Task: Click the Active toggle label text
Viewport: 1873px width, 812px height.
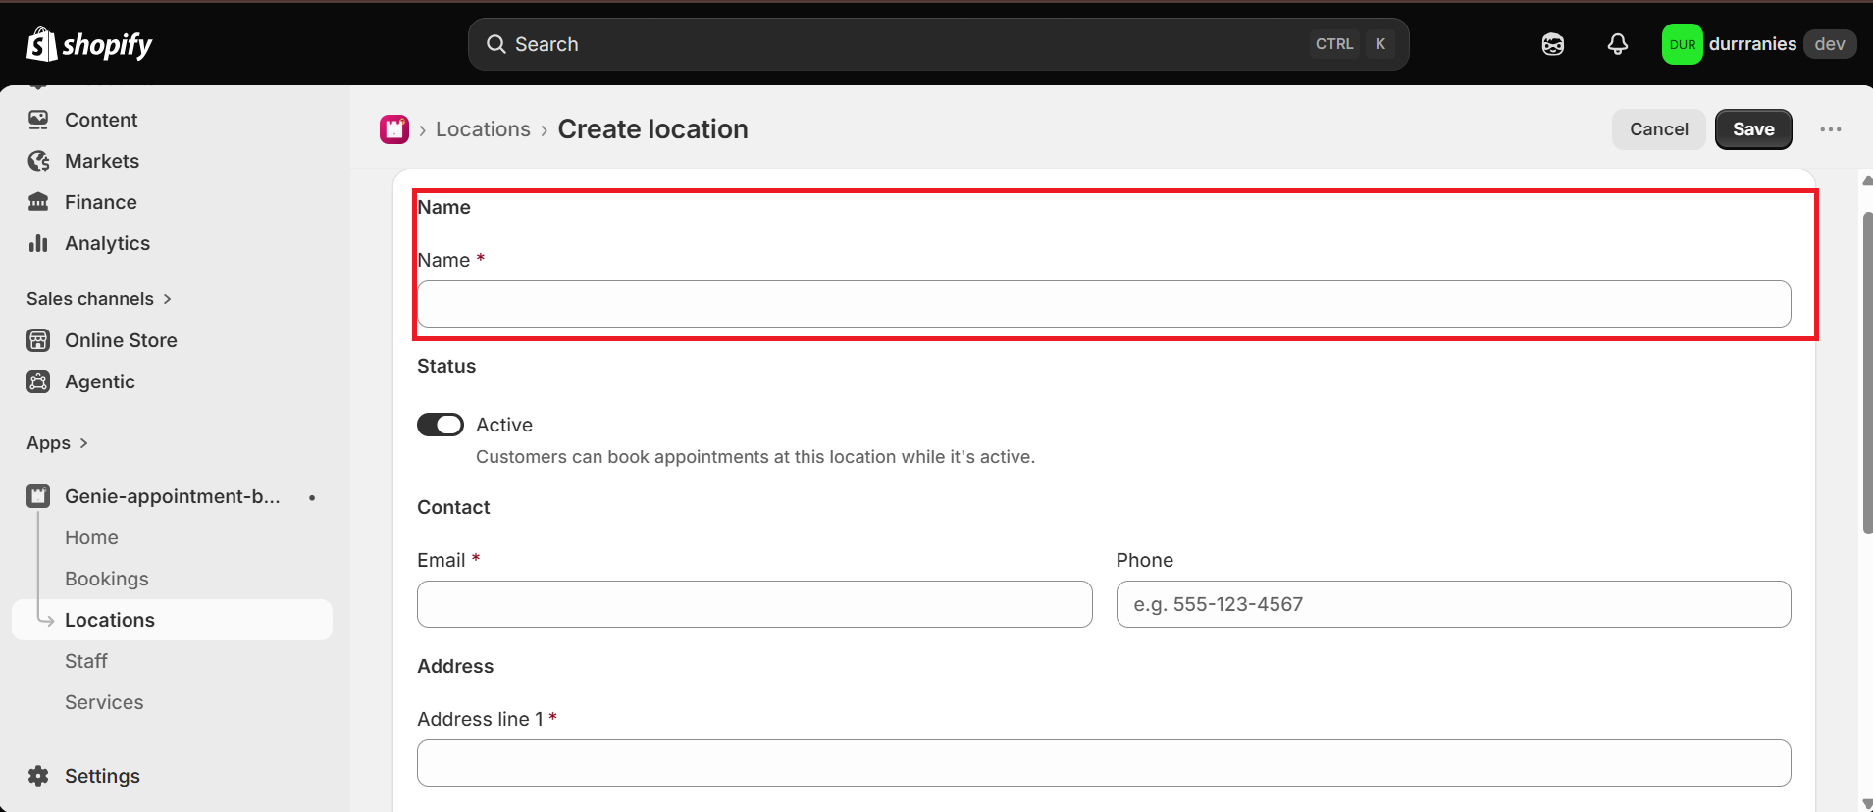Action: (504, 425)
